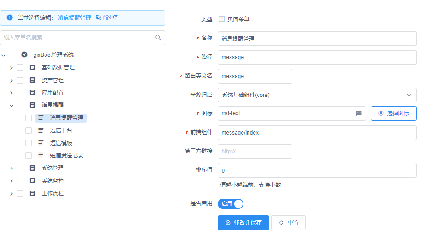Expand the 工作流程 tree node
This screenshot has width=440, height=236.
click(11, 193)
